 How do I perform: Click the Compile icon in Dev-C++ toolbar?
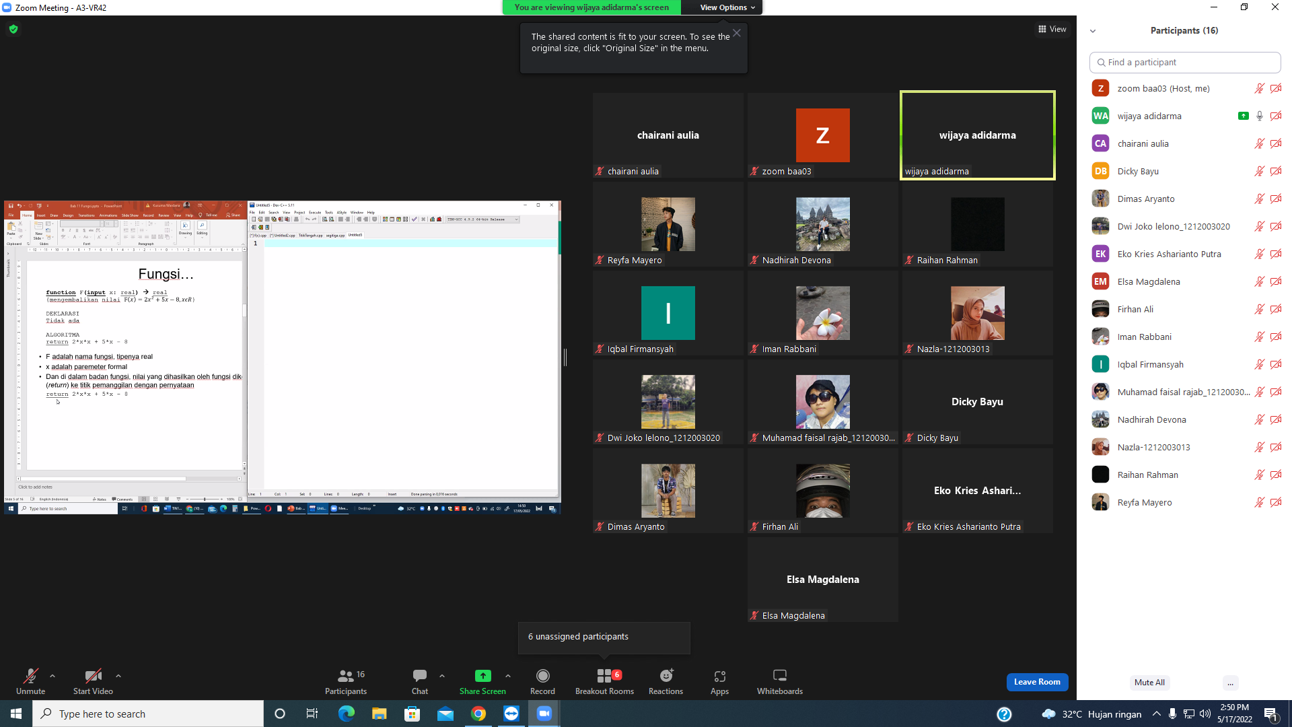[x=385, y=219]
